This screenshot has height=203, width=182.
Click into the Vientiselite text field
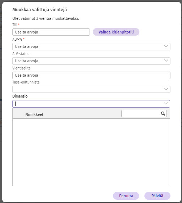tap(91, 75)
